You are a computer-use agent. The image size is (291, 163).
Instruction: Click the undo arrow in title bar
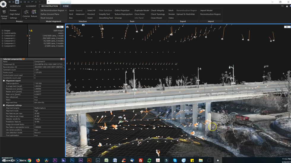(39, 2)
